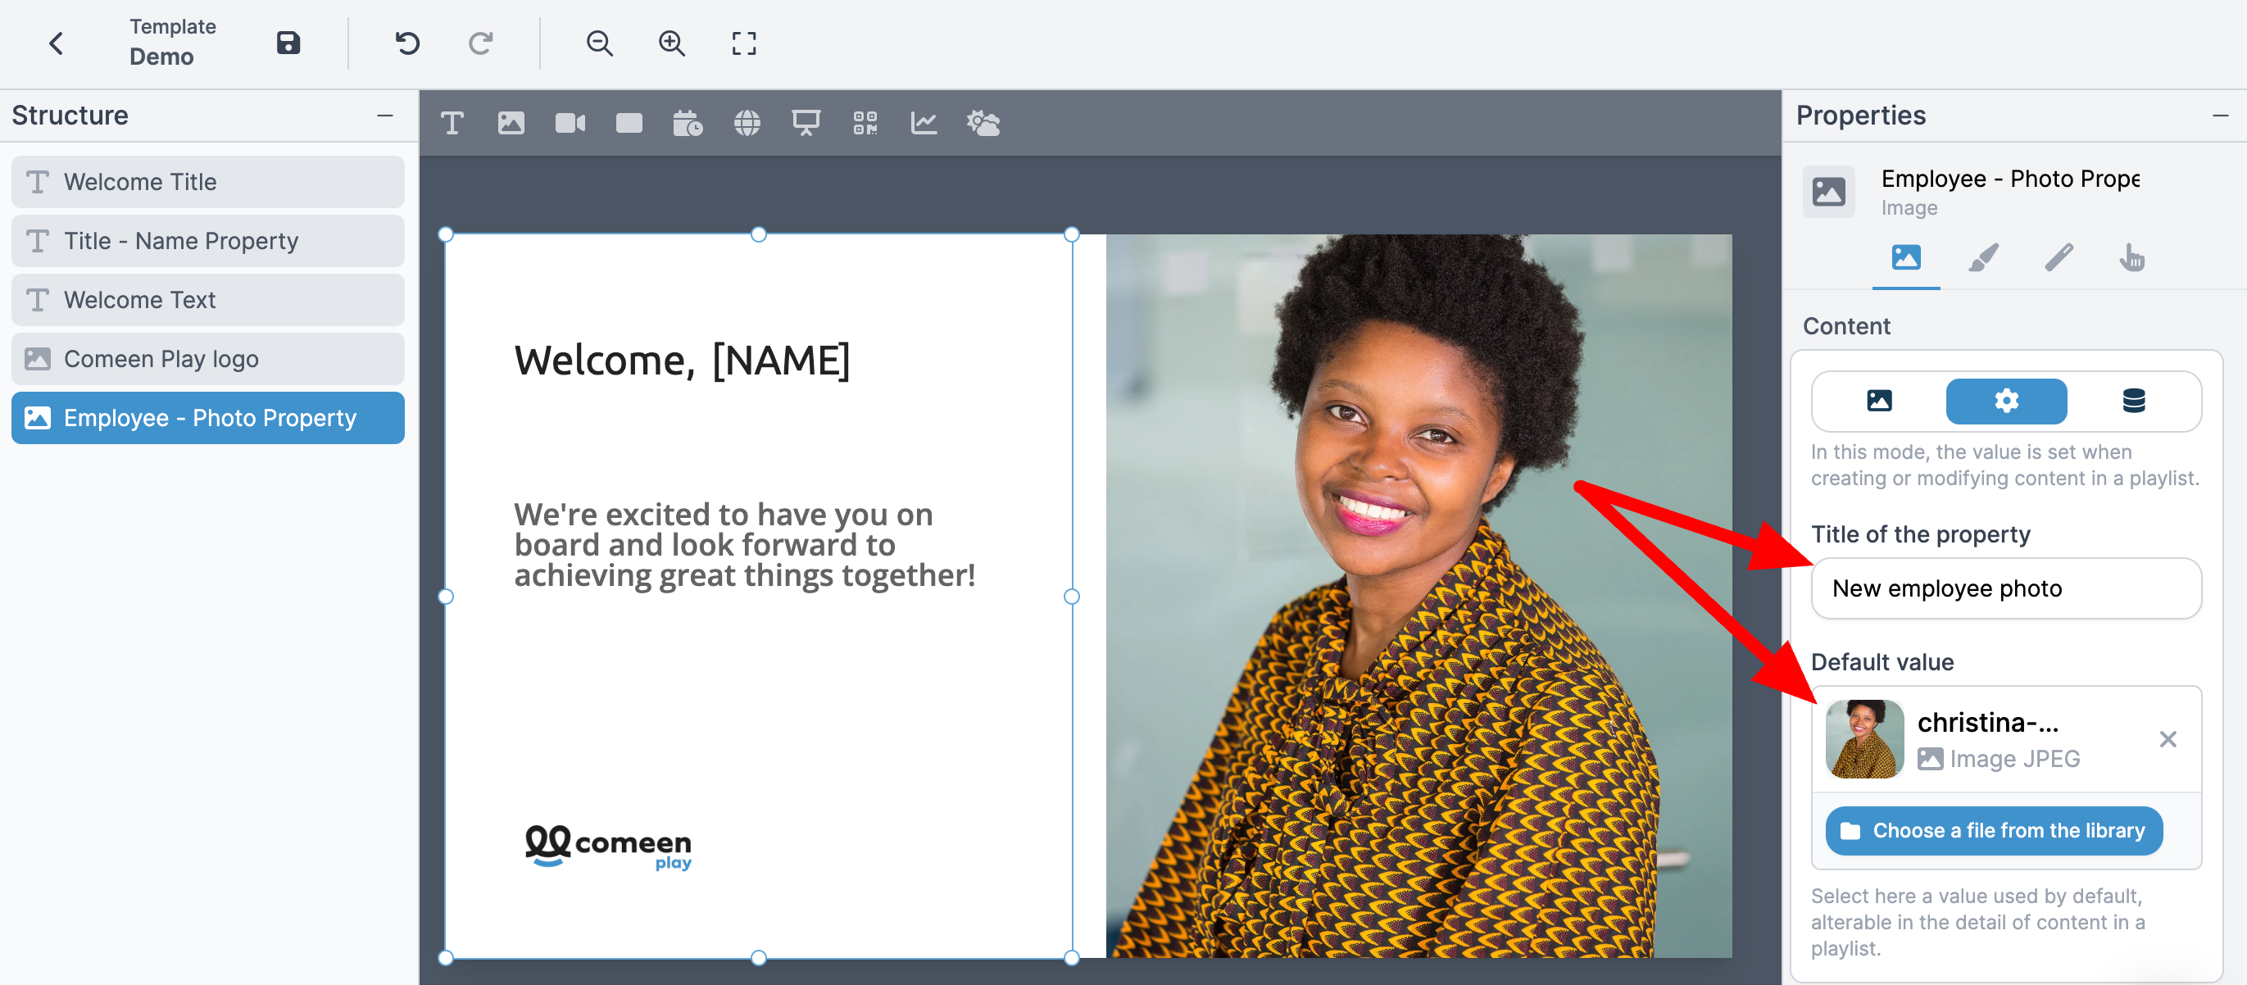The height and width of the screenshot is (985, 2247).
Task: Switch content mode to database source
Action: tap(2134, 402)
